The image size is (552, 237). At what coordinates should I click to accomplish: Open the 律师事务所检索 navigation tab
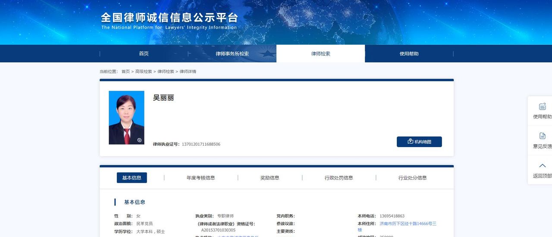[232, 54]
